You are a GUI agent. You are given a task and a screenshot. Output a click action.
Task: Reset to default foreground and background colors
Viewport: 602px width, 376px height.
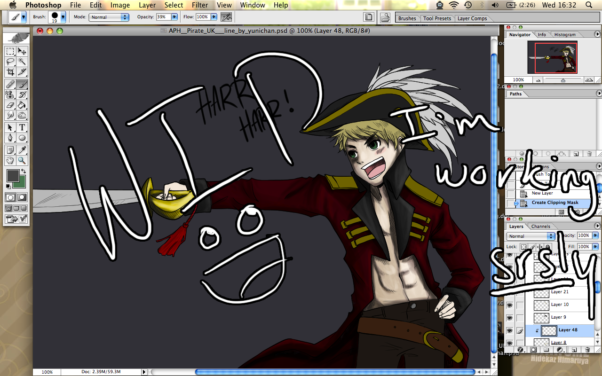[8, 187]
